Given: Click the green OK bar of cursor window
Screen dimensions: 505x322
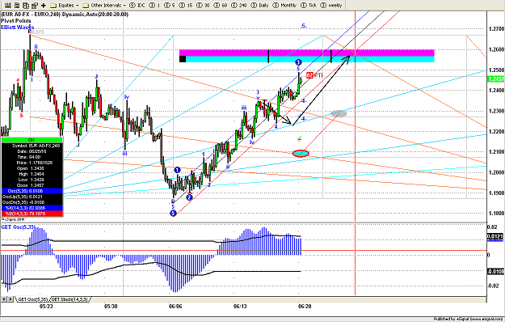Looking at the screenshot, I should tap(32, 140).
